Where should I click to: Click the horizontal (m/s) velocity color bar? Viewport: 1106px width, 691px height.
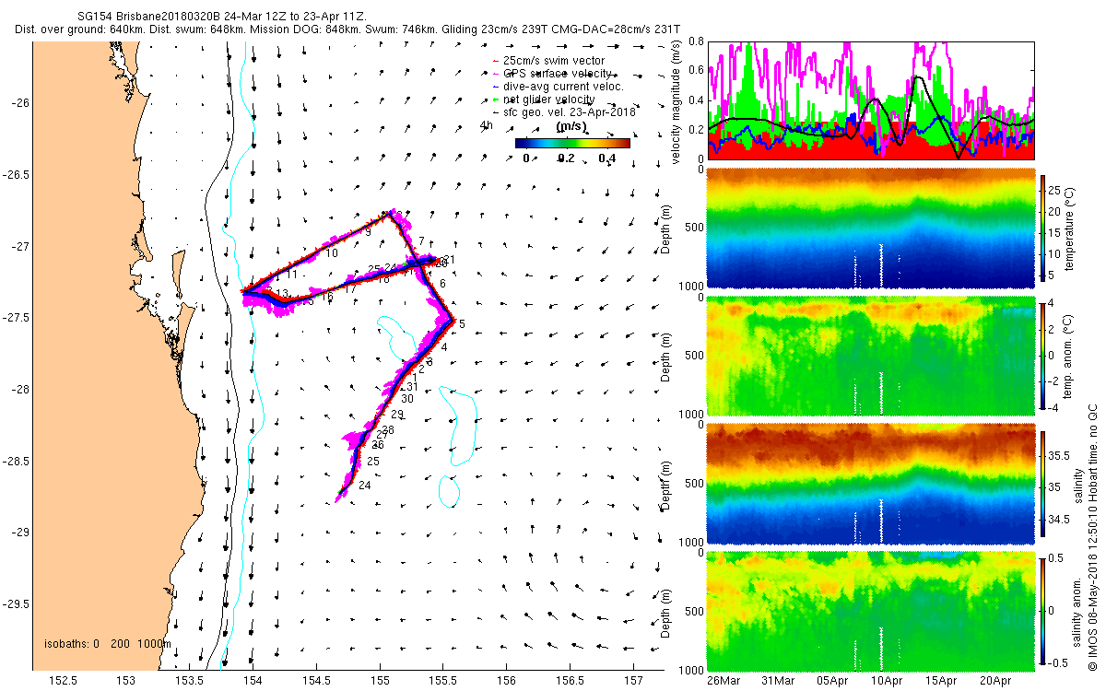(x=571, y=143)
